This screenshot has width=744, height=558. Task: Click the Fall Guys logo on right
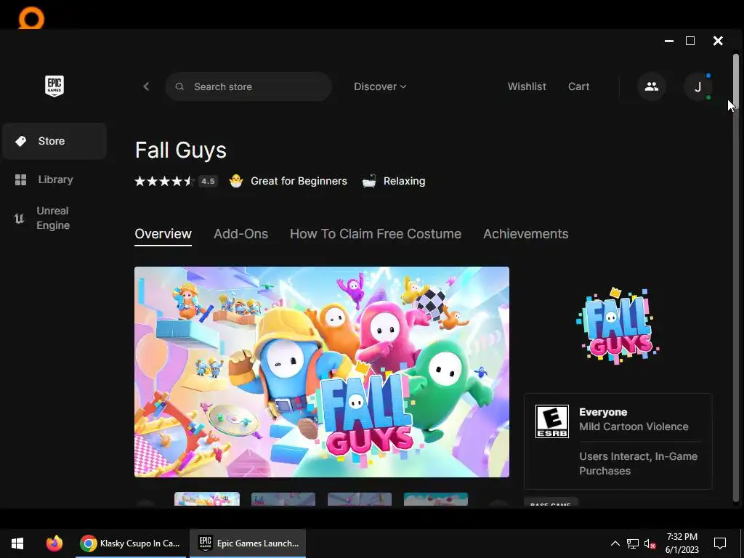coord(618,326)
